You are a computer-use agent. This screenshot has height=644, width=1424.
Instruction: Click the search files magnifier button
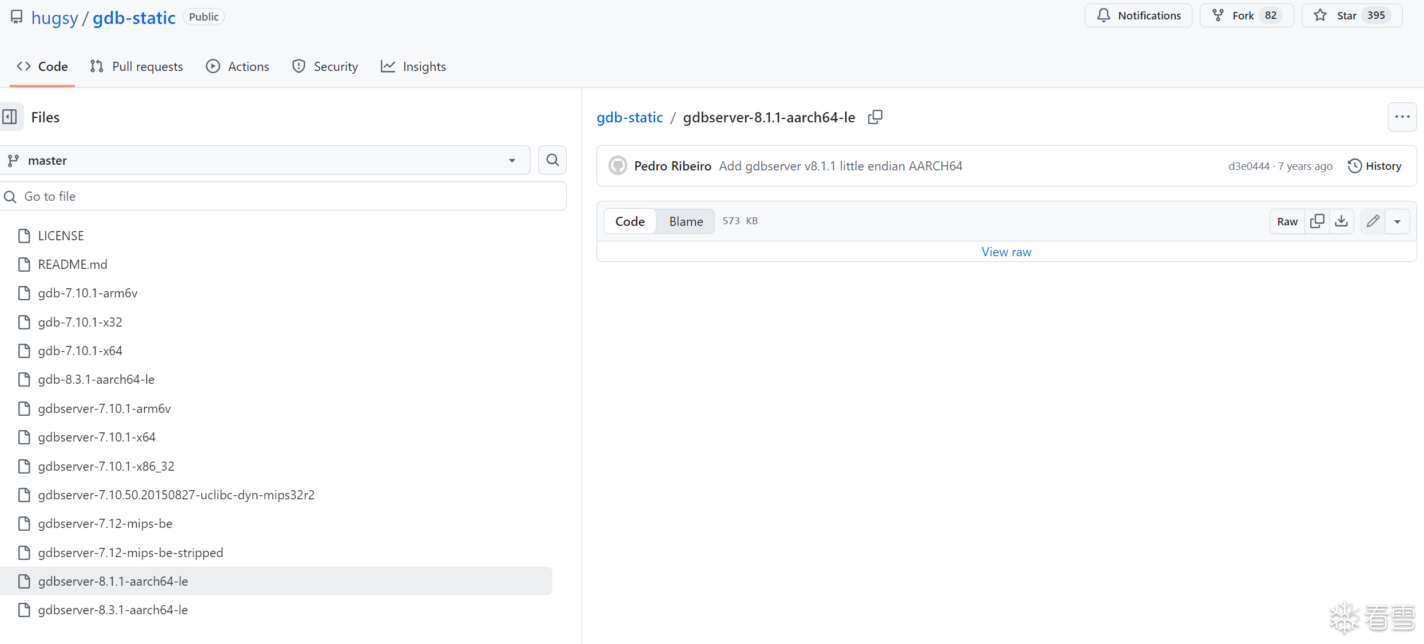click(552, 160)
